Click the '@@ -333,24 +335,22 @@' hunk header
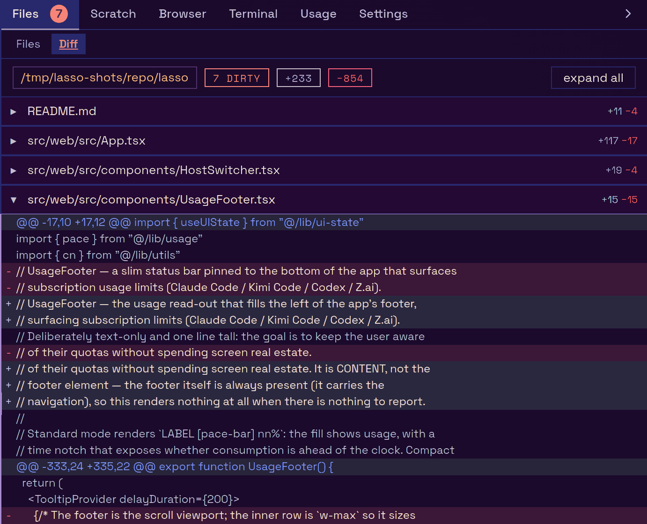 pos(324,467)
